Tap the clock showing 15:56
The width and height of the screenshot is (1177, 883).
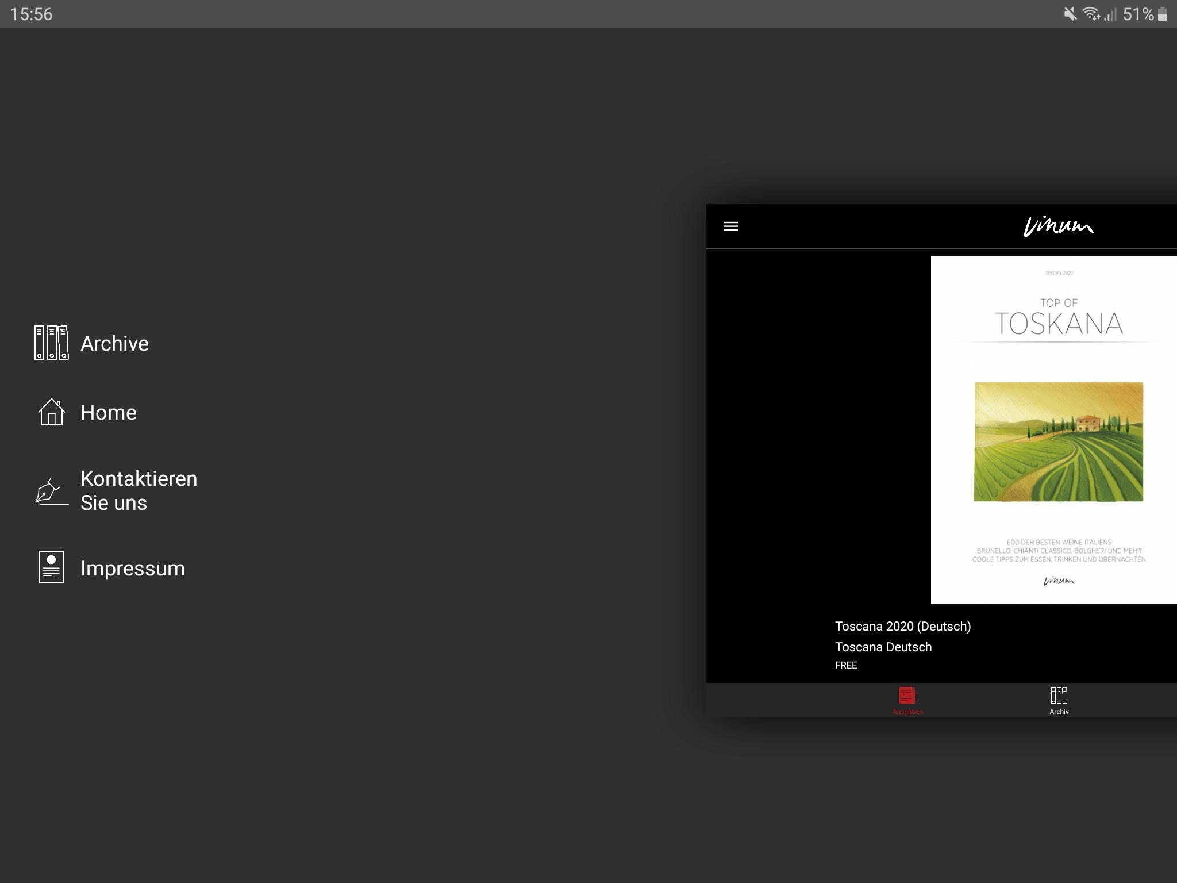[x=31, y=14]
